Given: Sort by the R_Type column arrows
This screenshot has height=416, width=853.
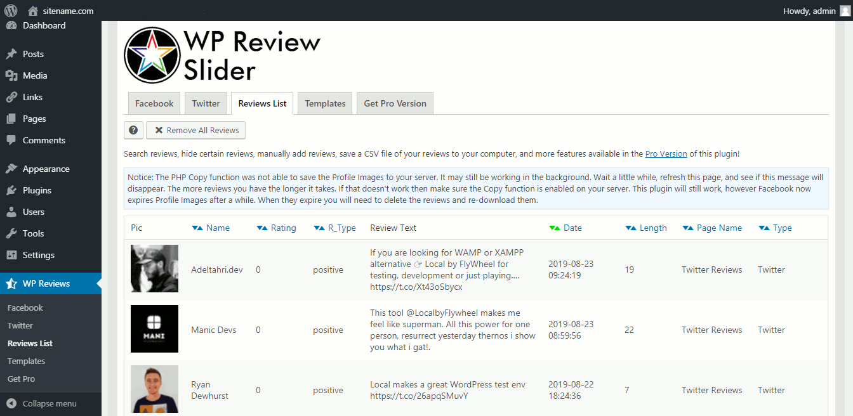Looking at the screenshot, I should 319,228.
